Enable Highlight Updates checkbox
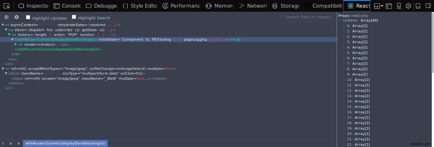 click(28, 17)
